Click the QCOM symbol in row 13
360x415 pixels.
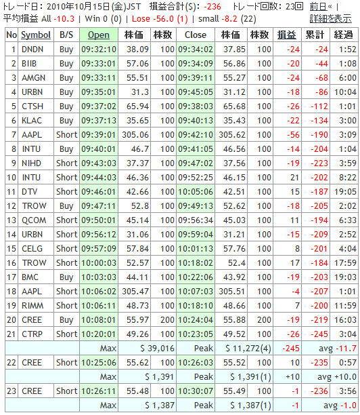point(34,220)
